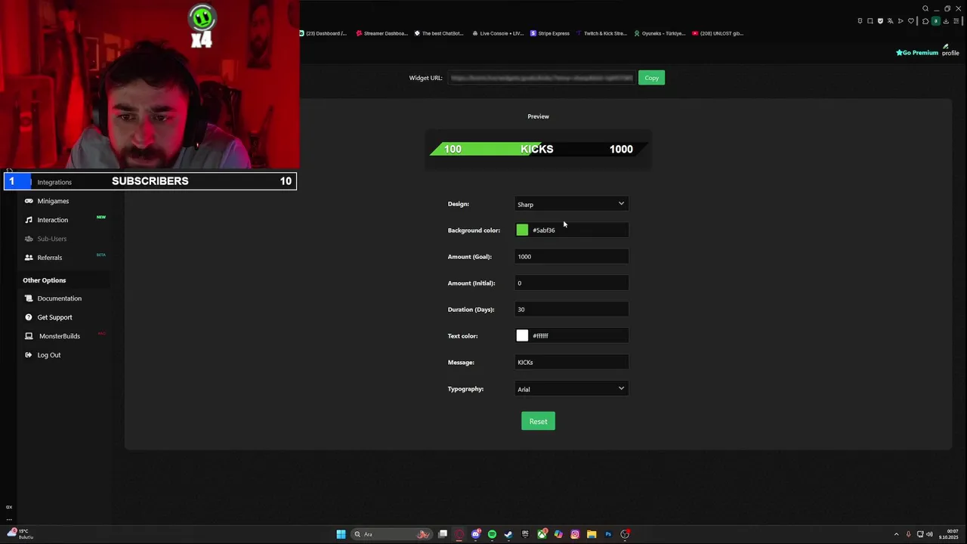Open Instagram from the taskbar
Viewport: 967px width, 544px height.
pos(575,534)
